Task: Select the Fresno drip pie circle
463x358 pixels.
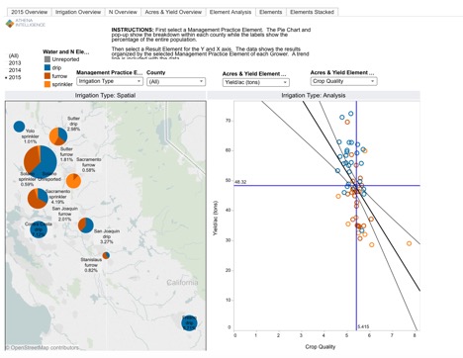Action: (x=189, y=322)
